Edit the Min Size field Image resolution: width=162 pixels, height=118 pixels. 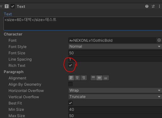(115, 110)
